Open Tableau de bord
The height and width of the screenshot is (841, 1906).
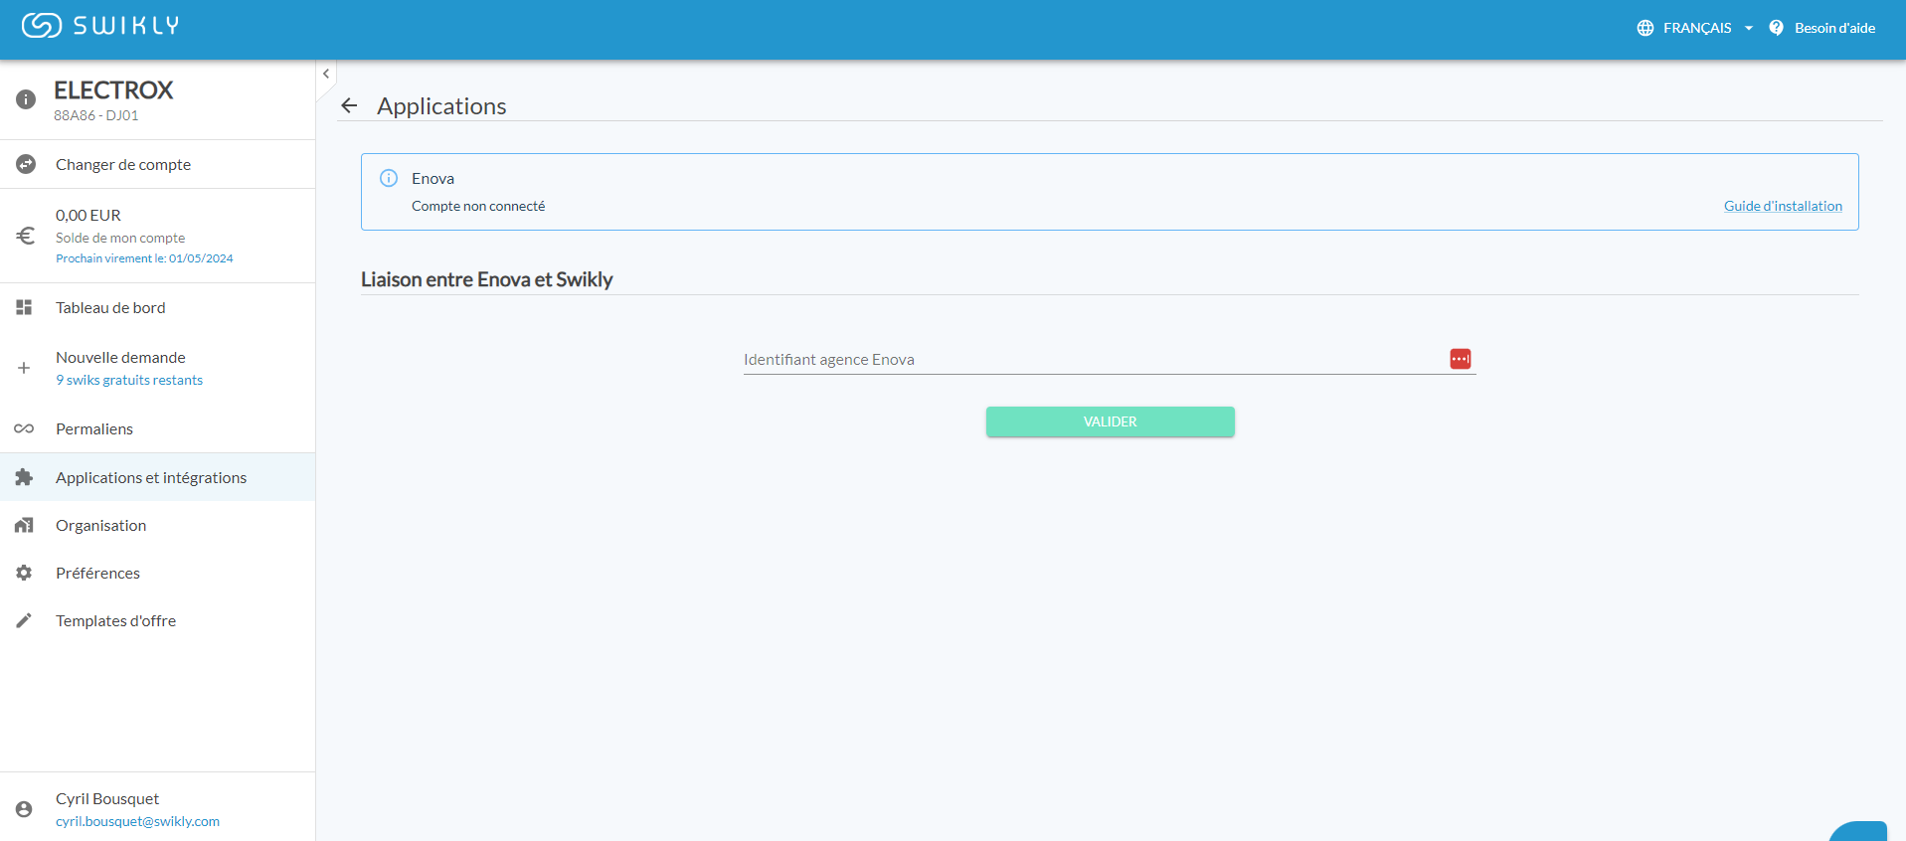pos(110,307)
